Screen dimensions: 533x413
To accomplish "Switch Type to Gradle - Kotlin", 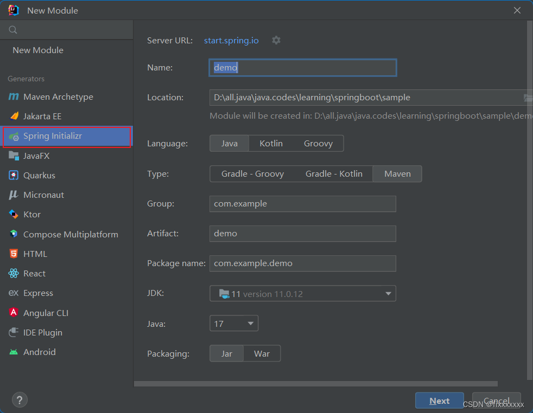I will (x=334, y=173).
